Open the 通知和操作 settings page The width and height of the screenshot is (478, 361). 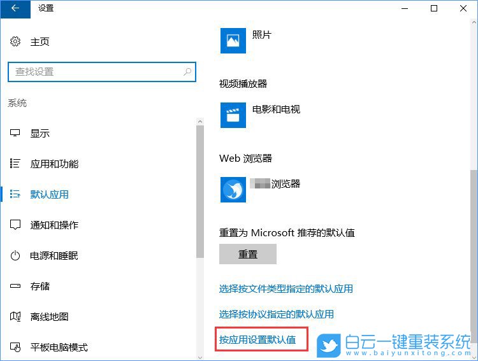54,225
